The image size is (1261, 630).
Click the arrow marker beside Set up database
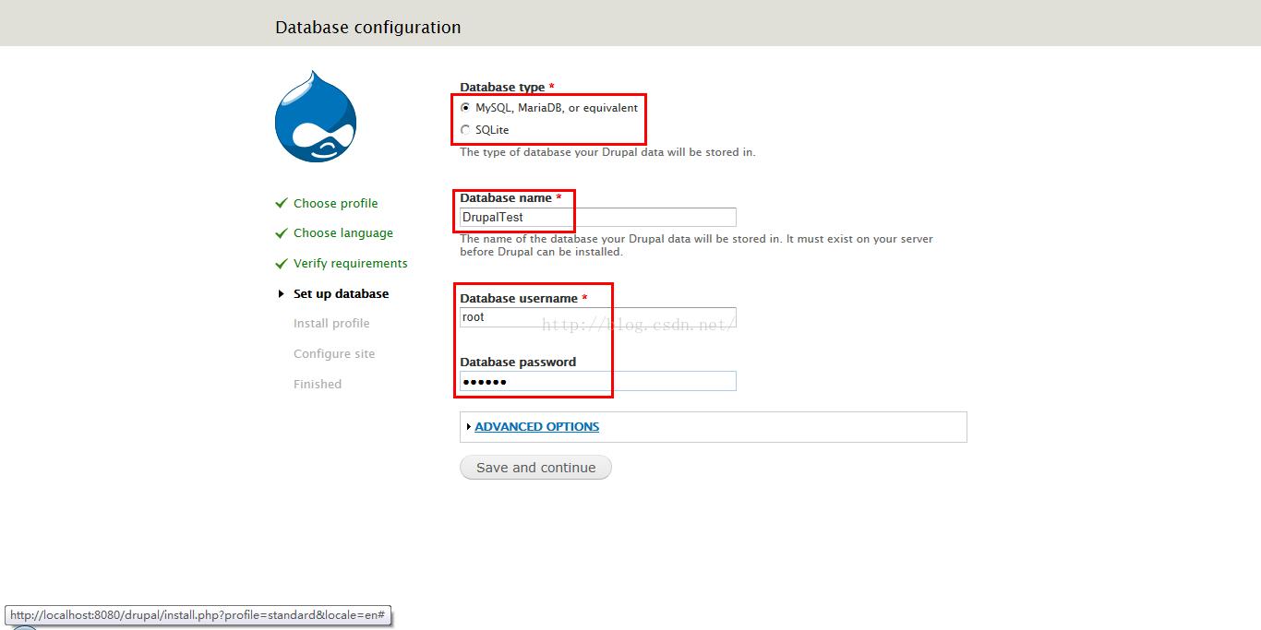[x=282, y=294]
